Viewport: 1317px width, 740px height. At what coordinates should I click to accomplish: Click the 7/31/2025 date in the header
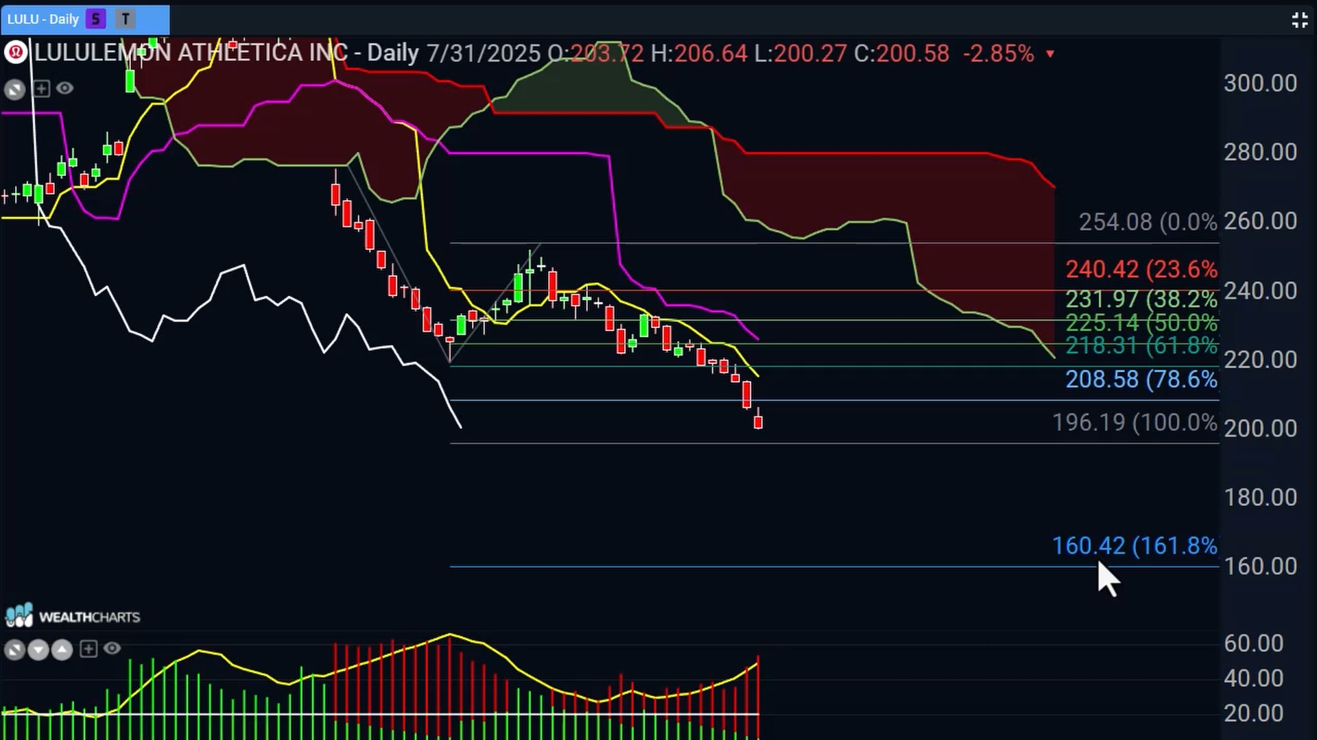coord(484,53)
